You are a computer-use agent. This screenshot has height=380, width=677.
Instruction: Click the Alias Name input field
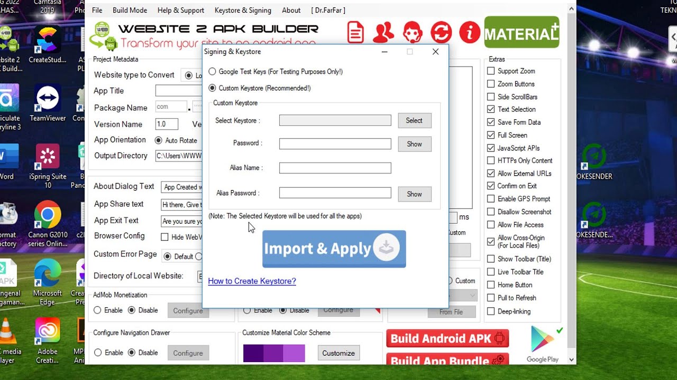tap(335, 168)
